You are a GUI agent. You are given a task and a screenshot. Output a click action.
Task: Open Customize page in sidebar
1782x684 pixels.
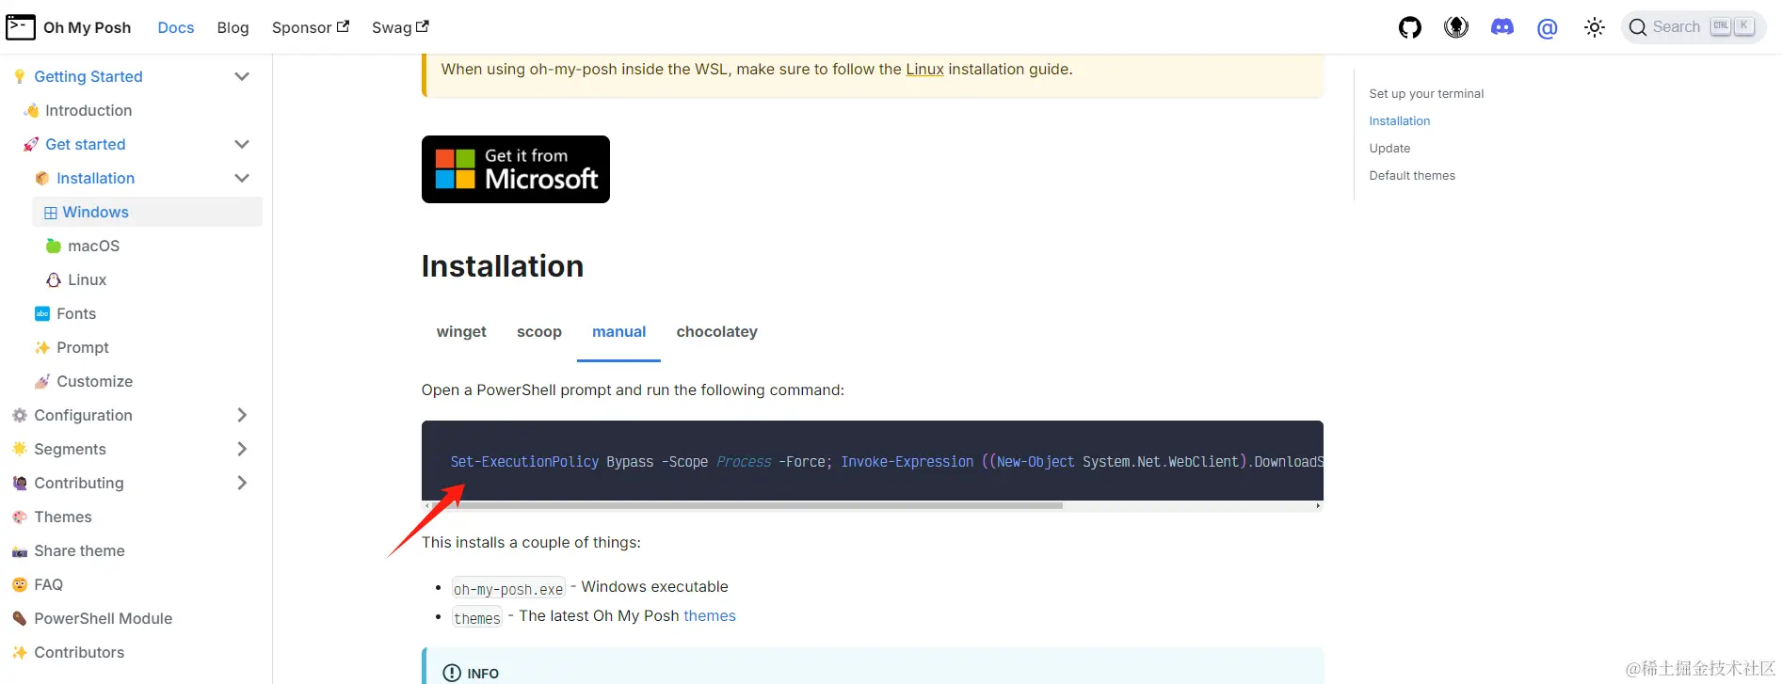coord(94,381)
